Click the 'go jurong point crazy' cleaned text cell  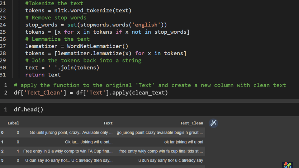[160, 133]
